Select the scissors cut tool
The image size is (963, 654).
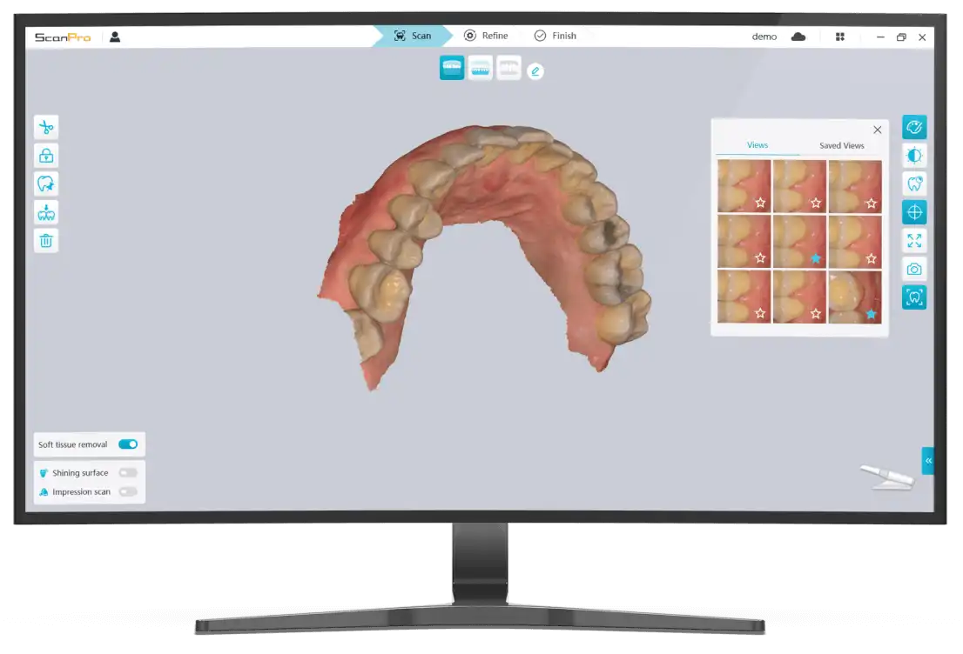click(46, 128)
